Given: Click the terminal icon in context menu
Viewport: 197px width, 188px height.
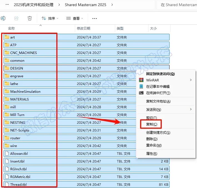Looking at the screenshot, I should pyautogui.click(x=141, y=93).
